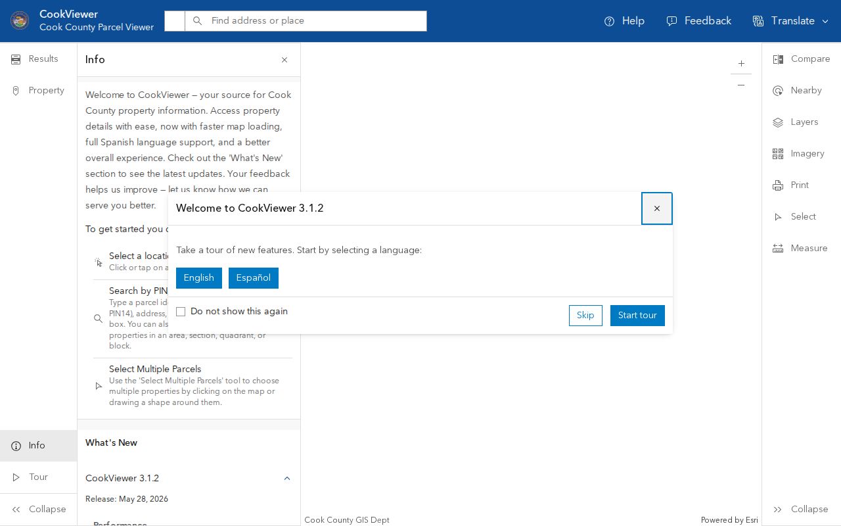Click the Find address or place field

click(x=317, y=21)
